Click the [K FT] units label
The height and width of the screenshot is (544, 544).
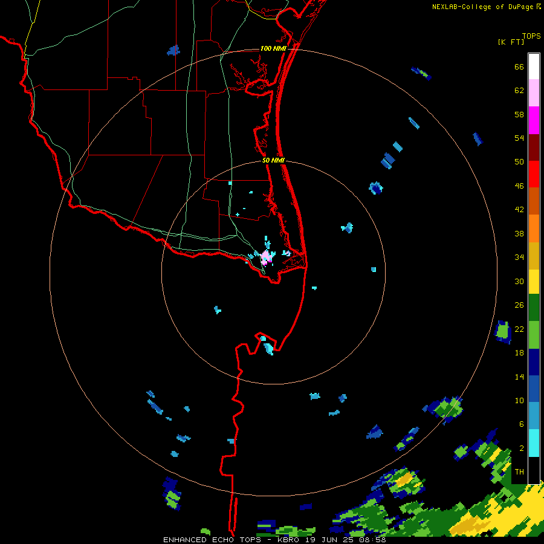coord(511,42)
